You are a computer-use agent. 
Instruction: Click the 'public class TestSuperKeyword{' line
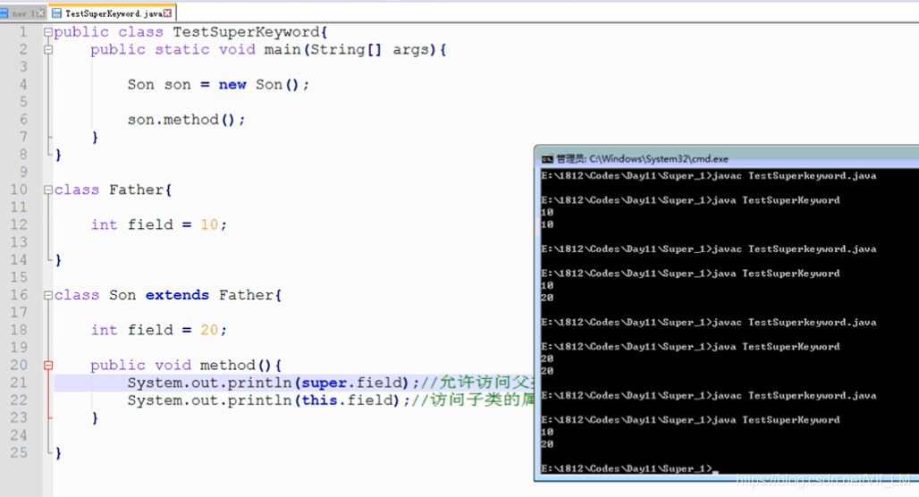(190, 32)
